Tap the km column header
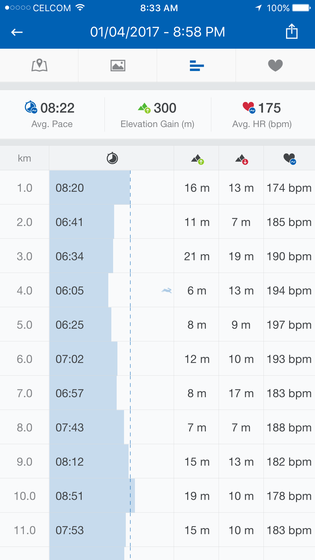This screenshot has height=560, width=315. [x=24, y=158]
